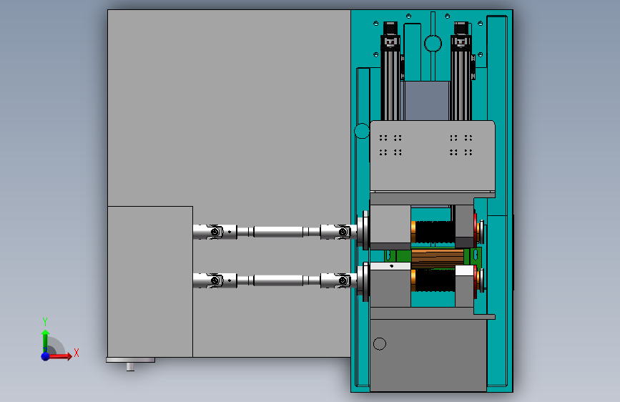Select the upper universal joint drive shaft
This screenshot has height=402, width=620.
click(x=275, y=232)
